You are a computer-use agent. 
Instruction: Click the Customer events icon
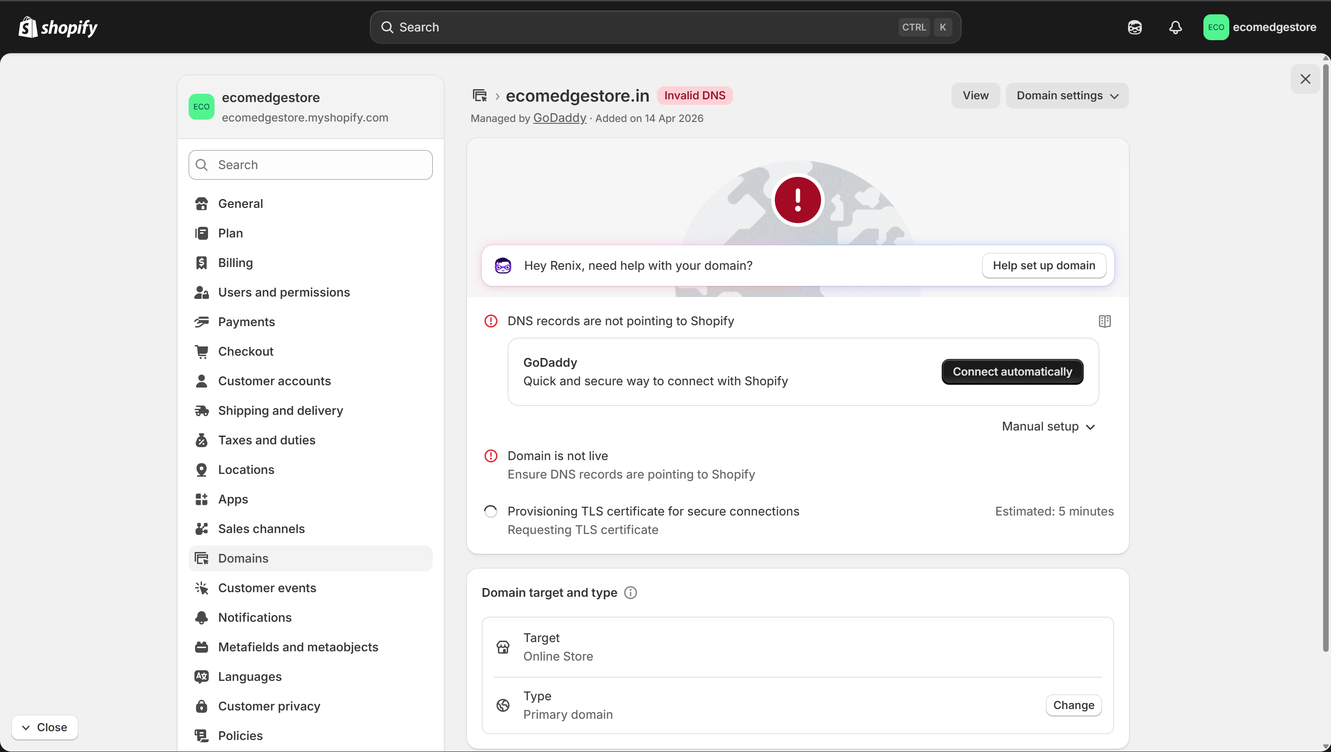pyautogui.click(x=202, y=588)
